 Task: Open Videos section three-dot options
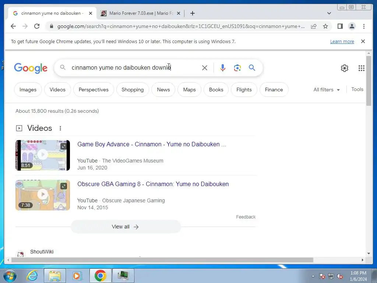click(x=60, y=128)
